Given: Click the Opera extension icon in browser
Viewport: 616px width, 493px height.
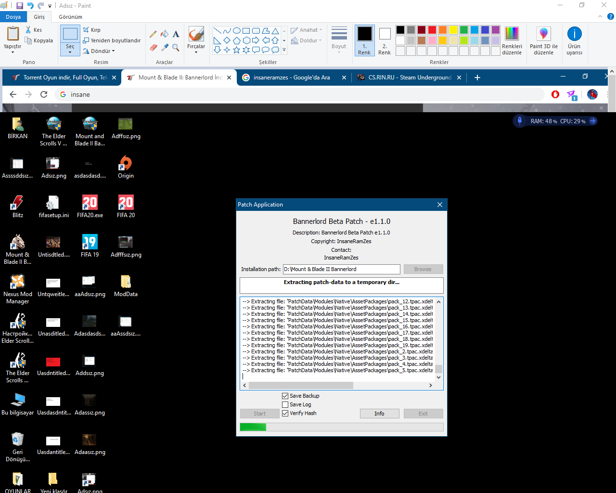Looking at the screenshot, I should pyautogui.click(x=555, y=94).
